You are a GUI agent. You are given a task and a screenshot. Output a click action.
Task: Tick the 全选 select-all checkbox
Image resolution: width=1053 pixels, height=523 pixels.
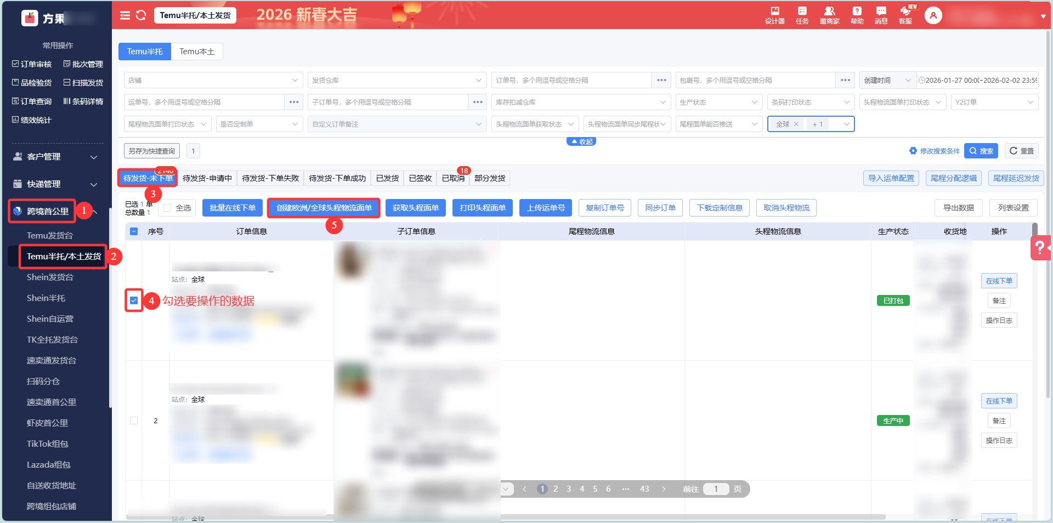pos(168,208)
